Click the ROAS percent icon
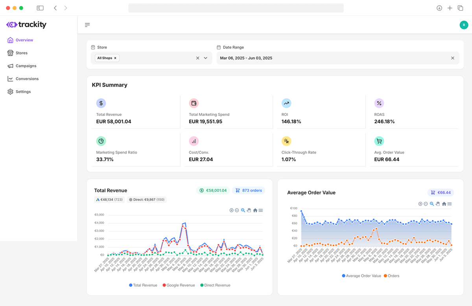Image resolution: width=472 pixels, height=306 pixels. coord(379,103)
